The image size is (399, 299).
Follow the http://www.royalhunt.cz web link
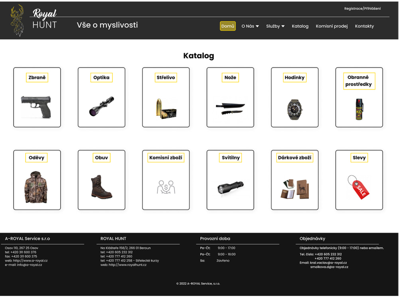(x=128, y=265)
